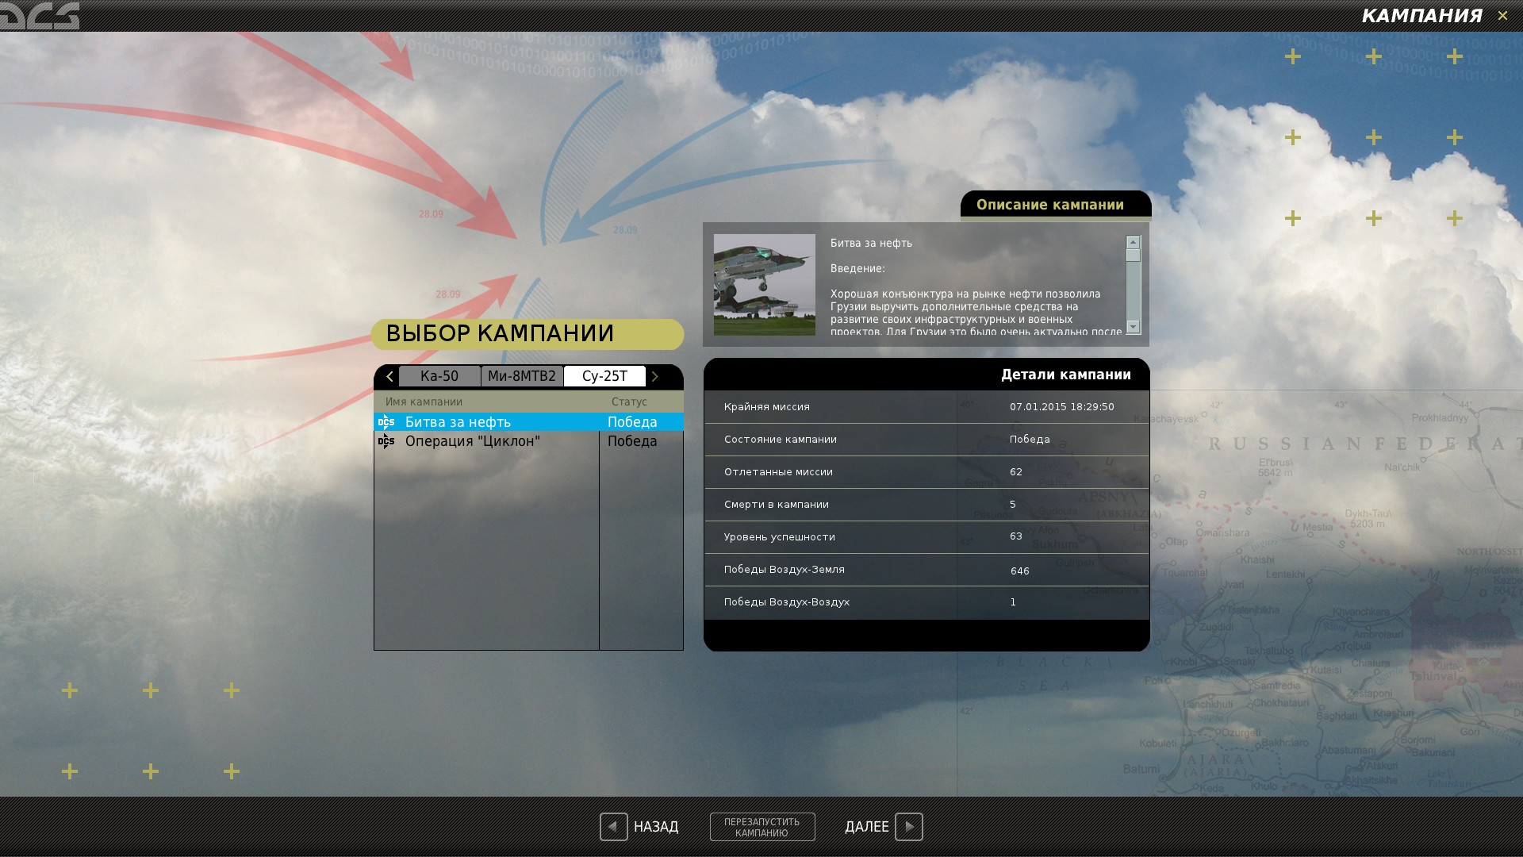This screenshot has width=1523, height=857.
Task: Click ПЕРЕЗАПУСТИТЬ КАМПАНИЮ button
Action: [762, 827]
